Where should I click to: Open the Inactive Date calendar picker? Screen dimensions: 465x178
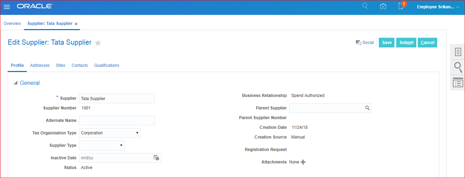click(x=156, y=158)
